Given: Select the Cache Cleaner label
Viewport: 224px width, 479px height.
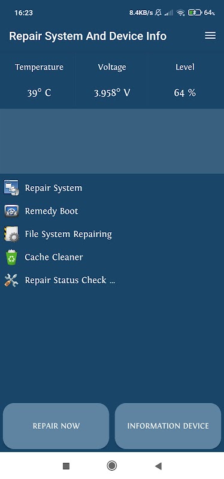Looking at the screenshot, I should (x=54, y=257).
